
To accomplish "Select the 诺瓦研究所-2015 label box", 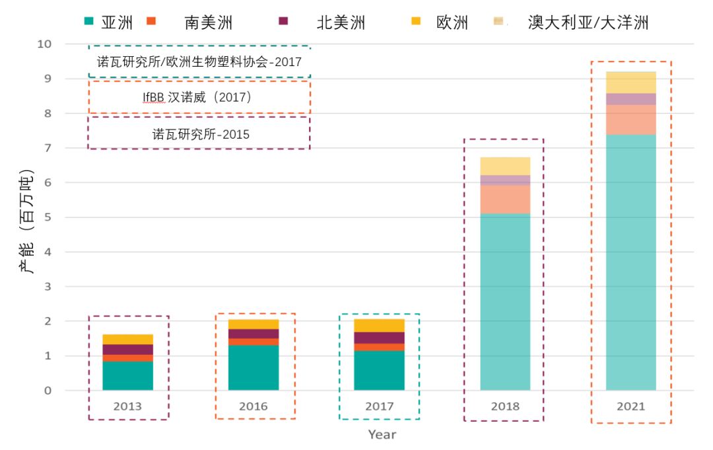I will point(199,133).
